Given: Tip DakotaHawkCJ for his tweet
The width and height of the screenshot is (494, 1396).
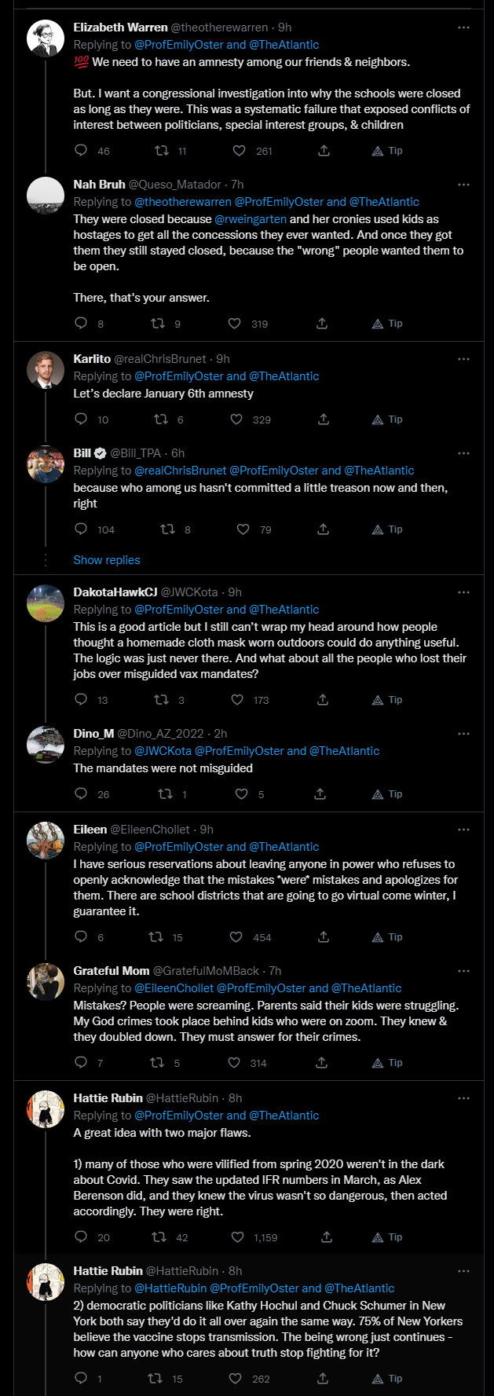Looking at the screenshot, I should point(387,699).
